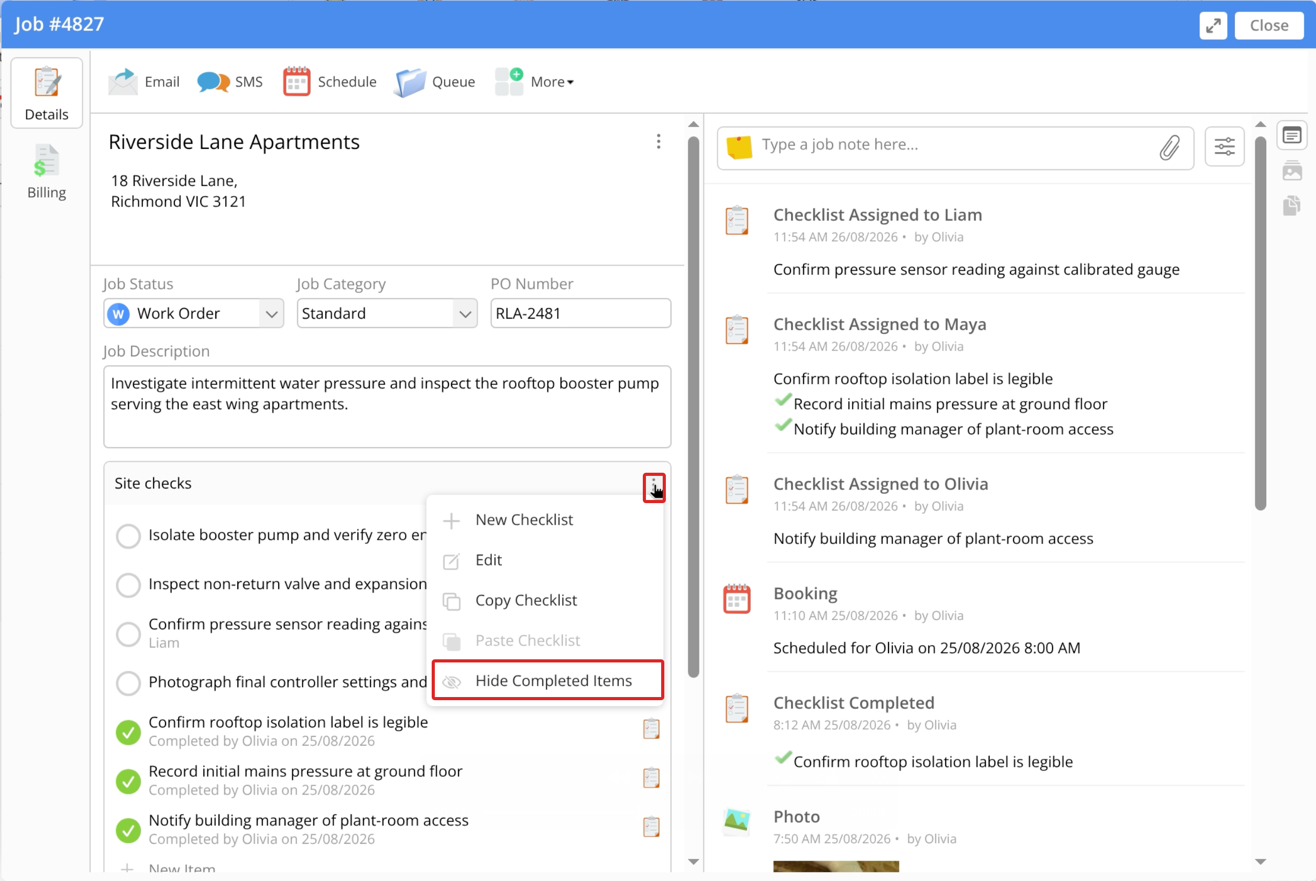Open the Riverside Lane Apartments options menu
This screenshot has width=1316, height=881.
pos(659,142)
